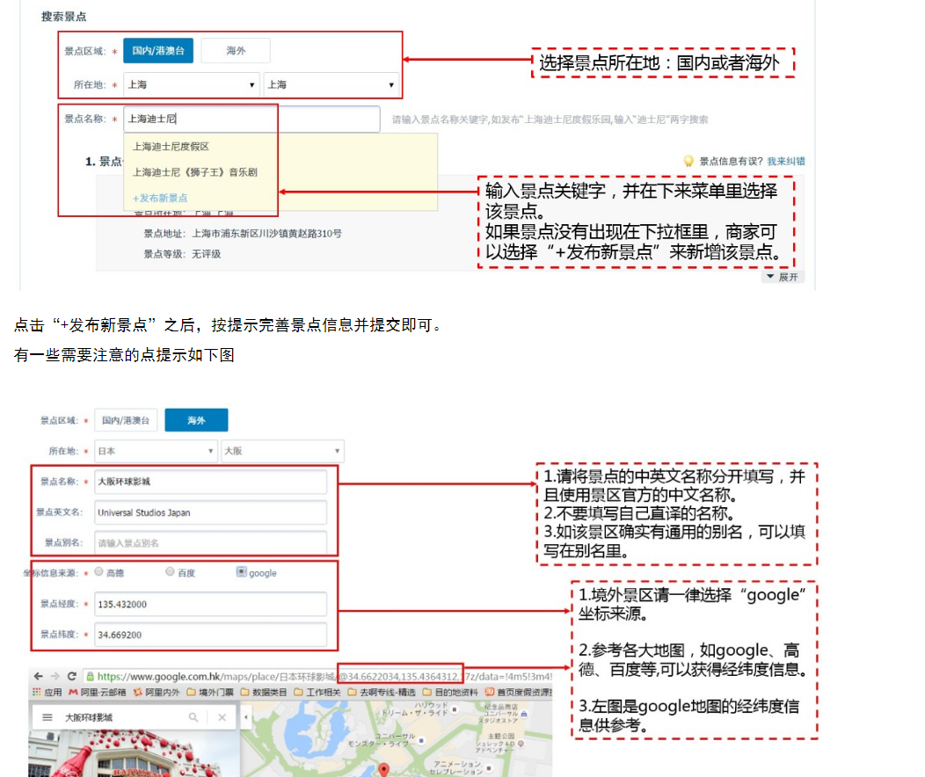
Task: Clear the Google Maps search box
Action: [222, 717]
